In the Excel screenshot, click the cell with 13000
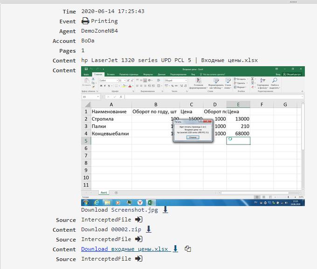Viewport: 317px width, 269px height. (x=238, y=119)
